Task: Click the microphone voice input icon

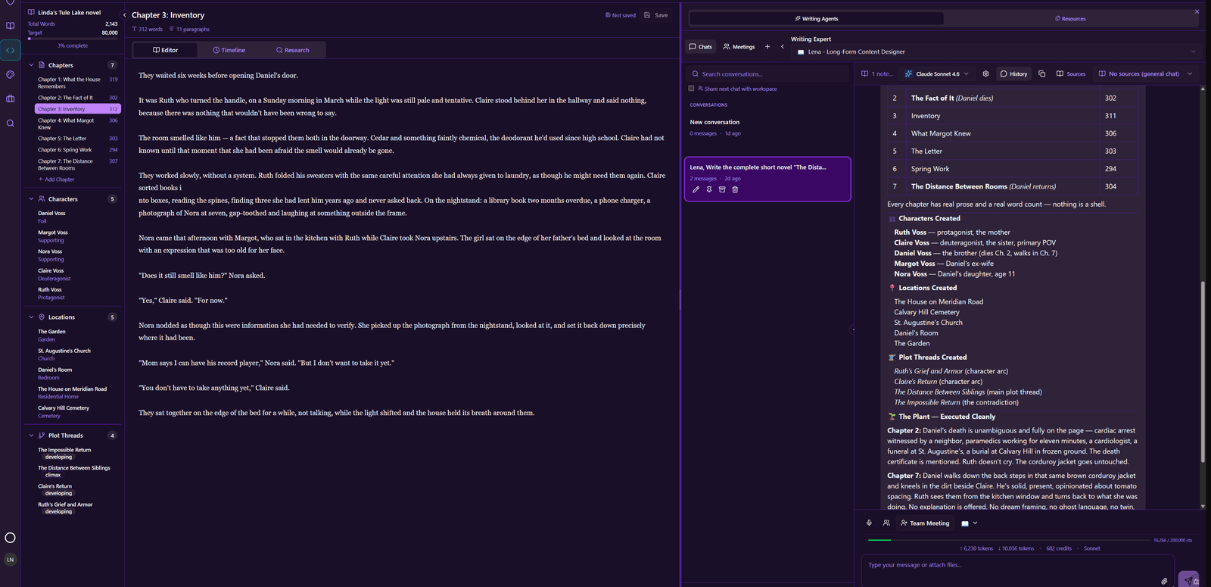Action: pyautogui.click(x=869, y=523)
